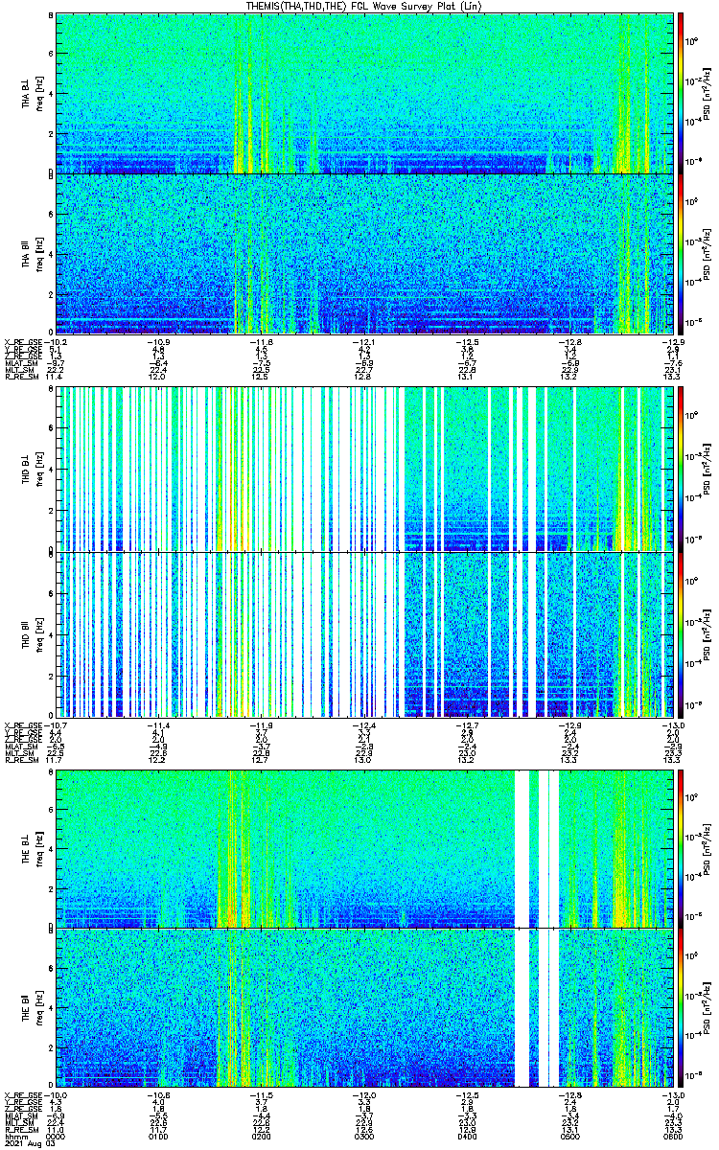Select the color bar beside THD B-perpendicular panel
Screen dimensions: 719x1150
[x=681, y=469]
